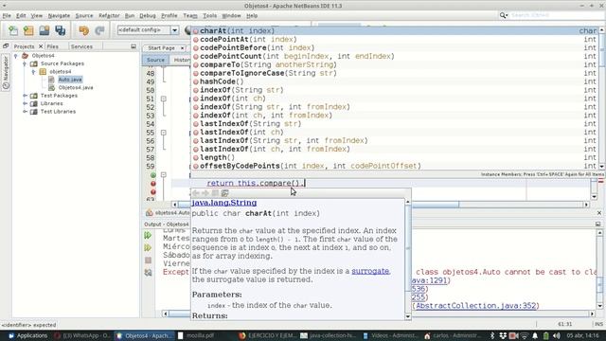Viewport: 606px width, 341px height.
Task: Open the Refactor menu
Action: click(x=109, y=16)
